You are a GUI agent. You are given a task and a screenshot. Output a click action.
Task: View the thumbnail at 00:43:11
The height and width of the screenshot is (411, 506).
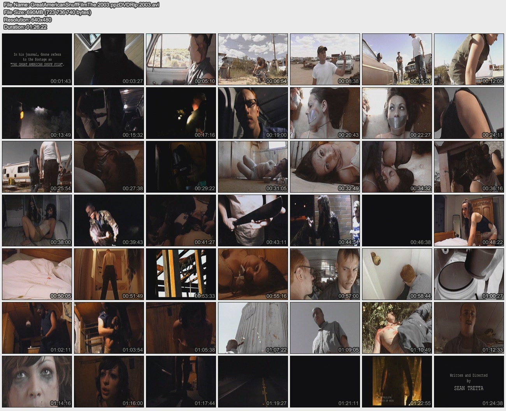pos(253,221)
